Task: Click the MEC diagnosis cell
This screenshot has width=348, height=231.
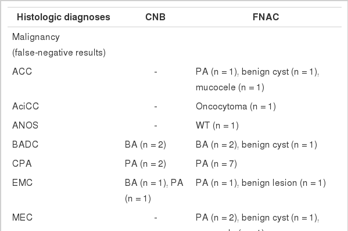Action: pyautogui.click(x=22, y=218)
